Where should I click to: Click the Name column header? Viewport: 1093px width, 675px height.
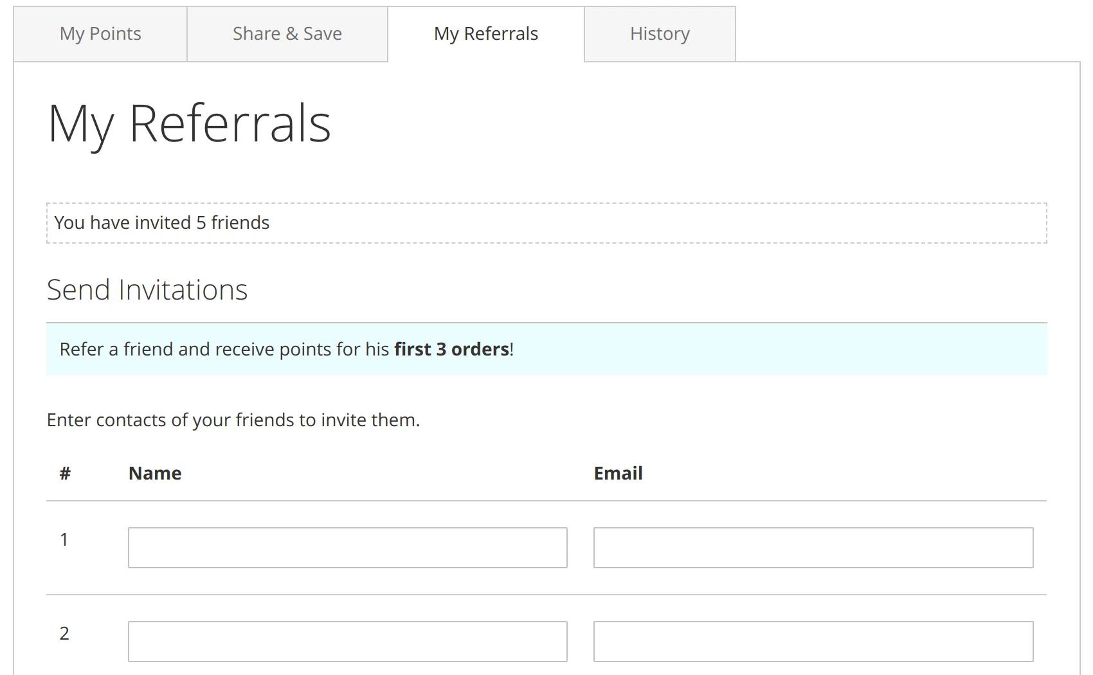coord(155,473)
